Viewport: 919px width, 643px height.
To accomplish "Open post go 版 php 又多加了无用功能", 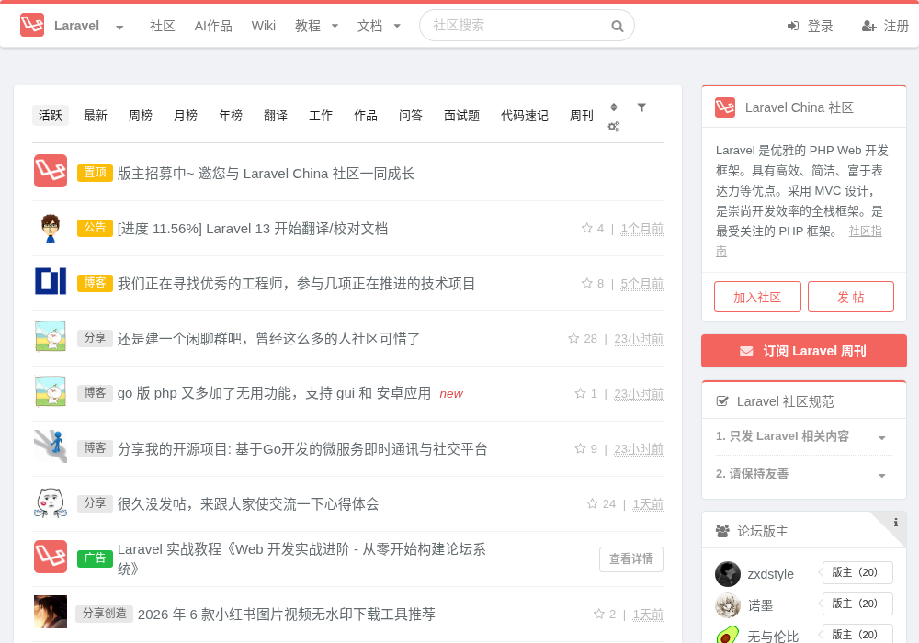I will point(274,393).
